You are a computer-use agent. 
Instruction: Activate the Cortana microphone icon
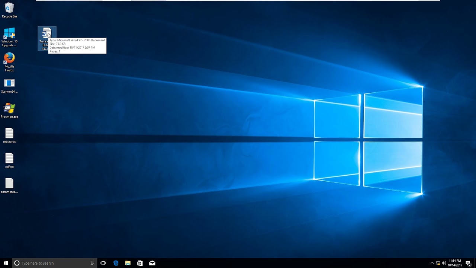(x=92, y=263)
